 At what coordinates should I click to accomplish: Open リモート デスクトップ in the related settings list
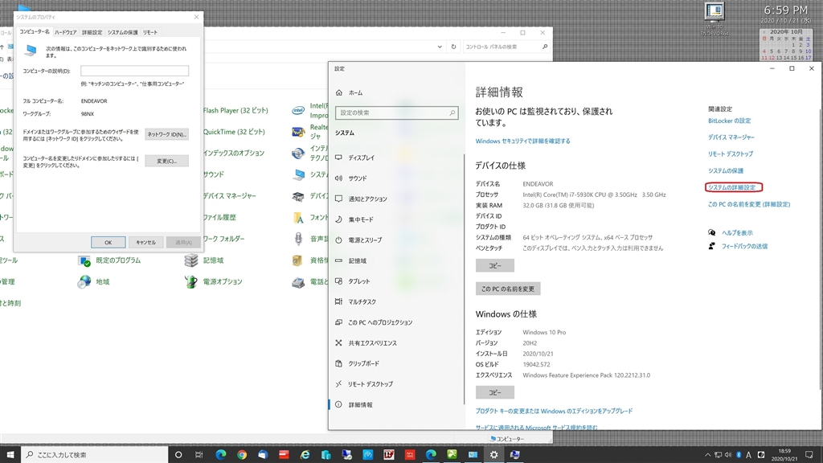pos(731,154)
